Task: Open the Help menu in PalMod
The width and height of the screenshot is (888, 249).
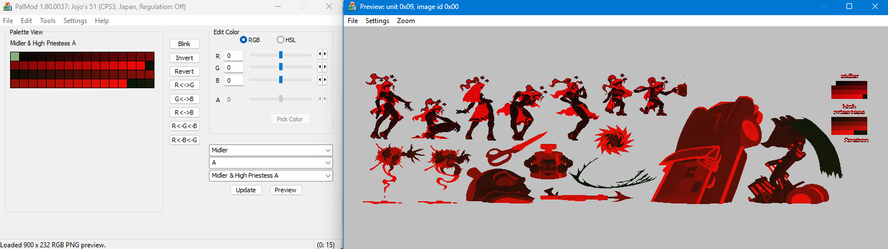Action: [x=102, y=21]
